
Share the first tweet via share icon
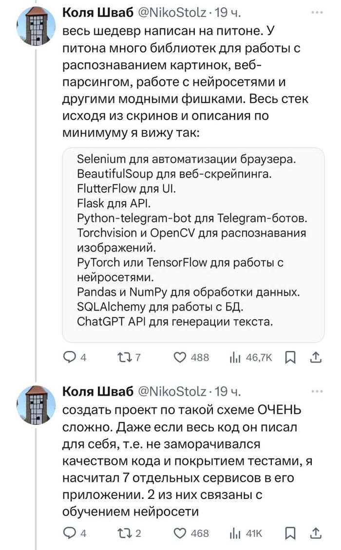click(x=315, y=358)
